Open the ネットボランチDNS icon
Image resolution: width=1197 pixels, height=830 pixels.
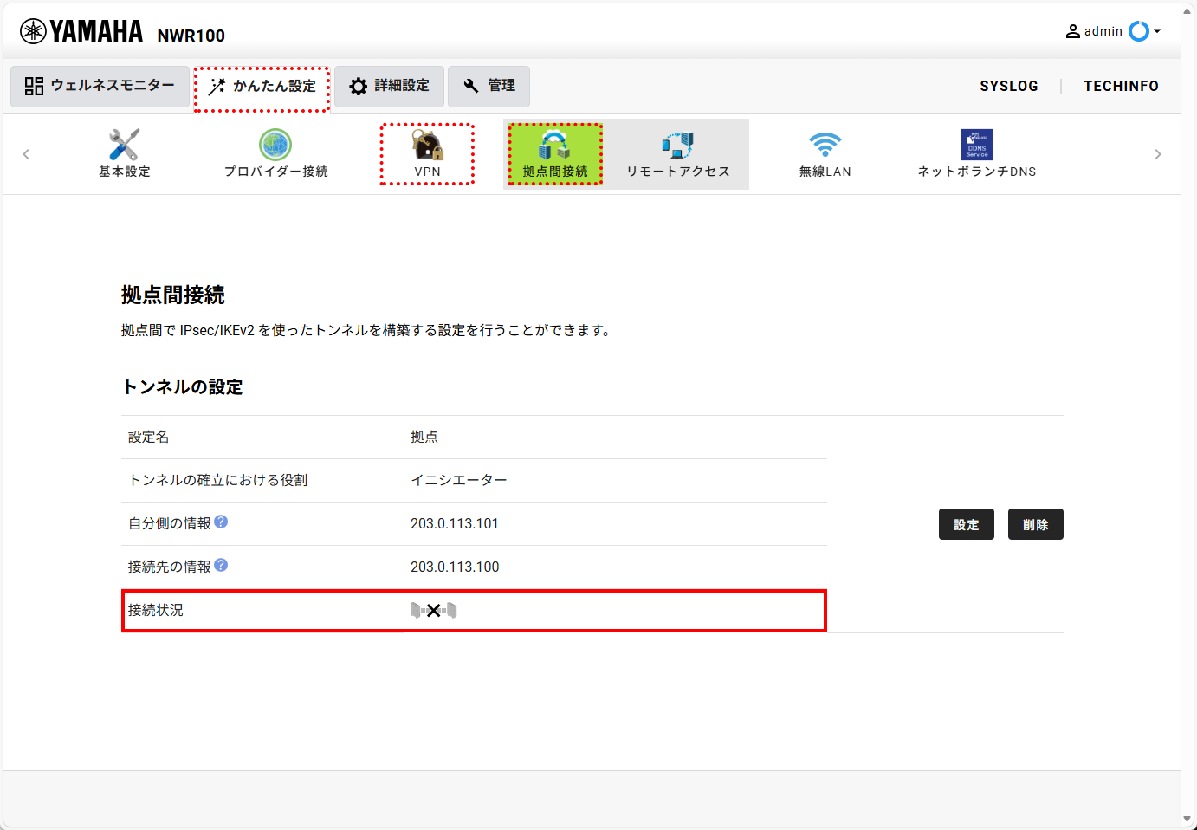point(977,145)
